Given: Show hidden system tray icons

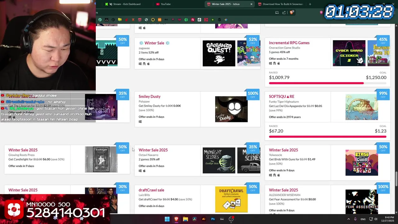Looking at the screenshot, I should [x=349, y=219].
